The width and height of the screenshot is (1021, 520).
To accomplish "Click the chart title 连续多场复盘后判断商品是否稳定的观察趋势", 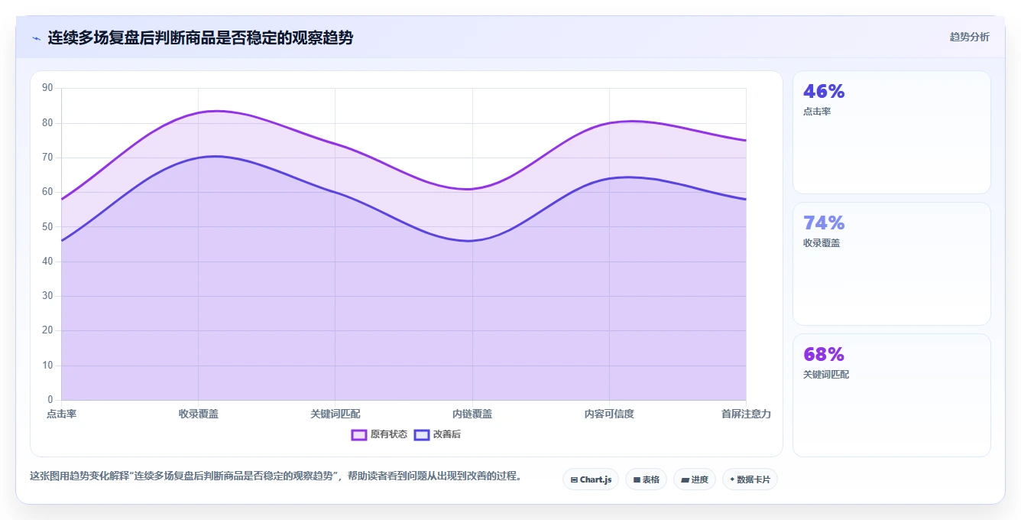I will [200, 37].
